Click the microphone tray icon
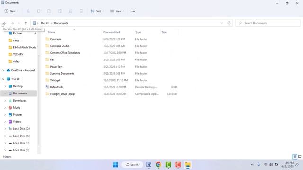Image resolution: width=303 pixels, height=170 pixels. (x=258, y=165)
